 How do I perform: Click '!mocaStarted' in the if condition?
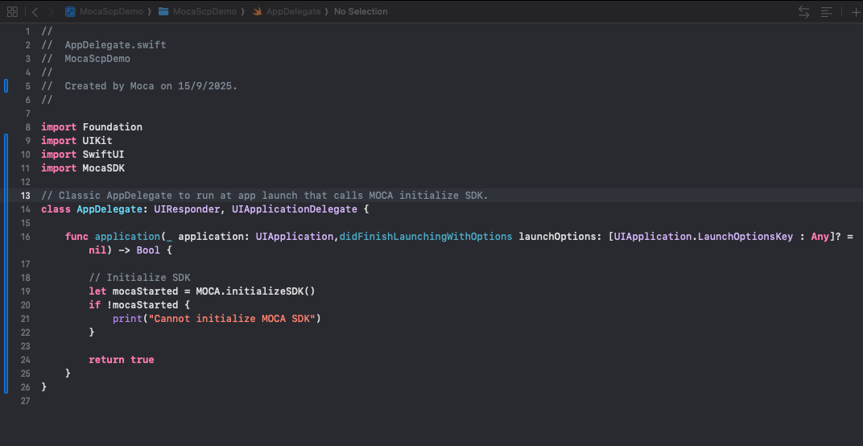[142, 305]
